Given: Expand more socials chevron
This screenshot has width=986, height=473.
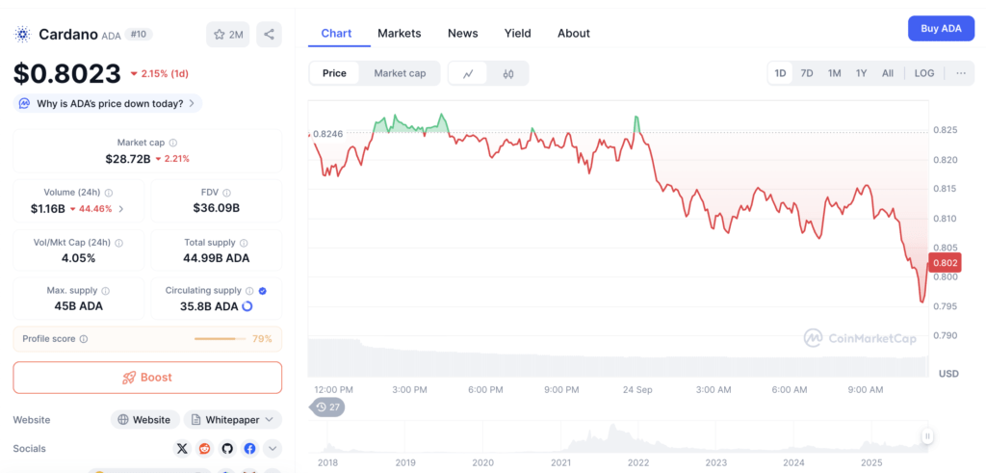Looking at the screenshot, I should [x=272, y=449].
